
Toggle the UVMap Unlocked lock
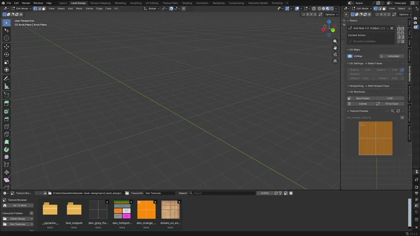(391, 56)
